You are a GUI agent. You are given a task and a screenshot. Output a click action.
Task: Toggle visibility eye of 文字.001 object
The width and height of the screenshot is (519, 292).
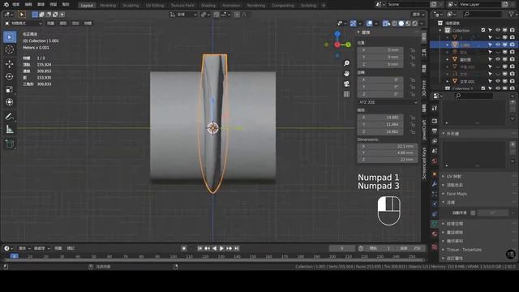pos(497,81)
